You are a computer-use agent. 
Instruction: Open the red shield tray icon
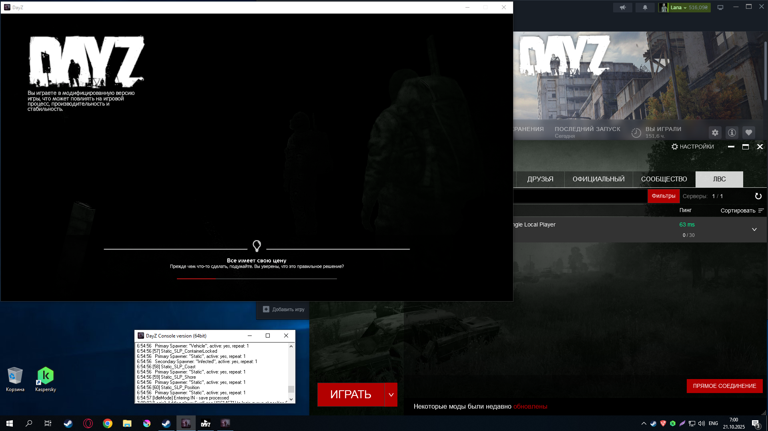point(663,423)
